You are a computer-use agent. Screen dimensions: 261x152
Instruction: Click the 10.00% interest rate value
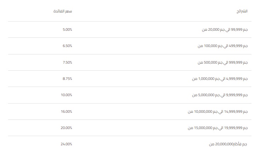[66, 95]
